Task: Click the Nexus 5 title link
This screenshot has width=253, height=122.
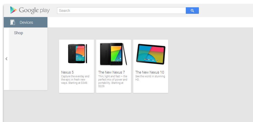Action: click(68, 72)
